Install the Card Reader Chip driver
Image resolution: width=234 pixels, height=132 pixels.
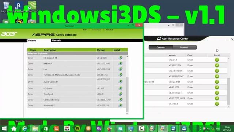(x=120, y=100)
